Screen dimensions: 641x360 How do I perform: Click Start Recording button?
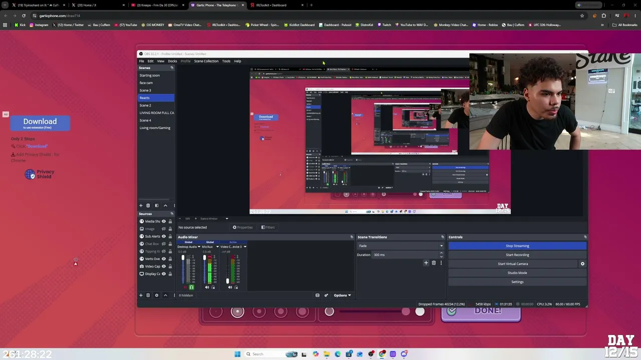click(x=517, y=254)
